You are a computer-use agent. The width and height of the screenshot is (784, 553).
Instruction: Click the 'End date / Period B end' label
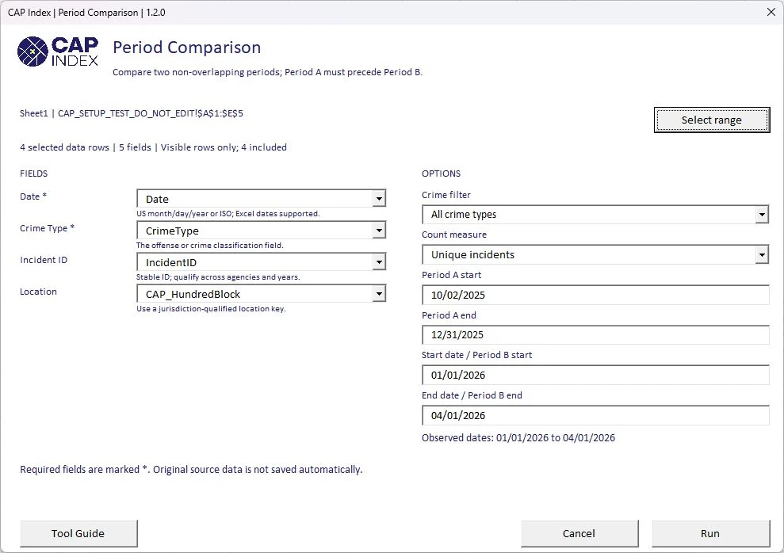(472, 395)
